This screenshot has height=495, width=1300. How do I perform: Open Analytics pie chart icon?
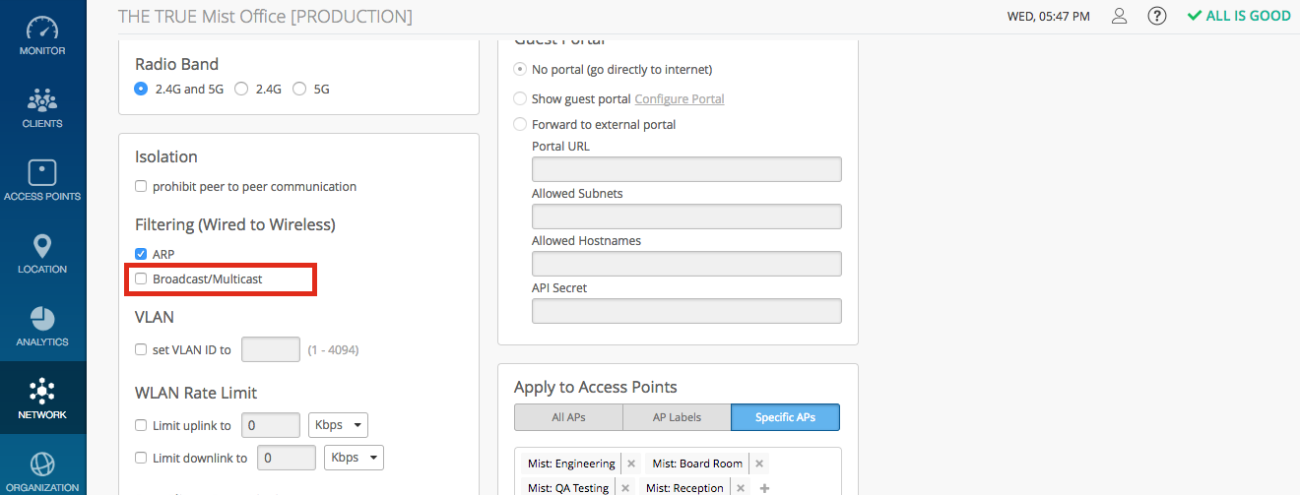[42, 326]
